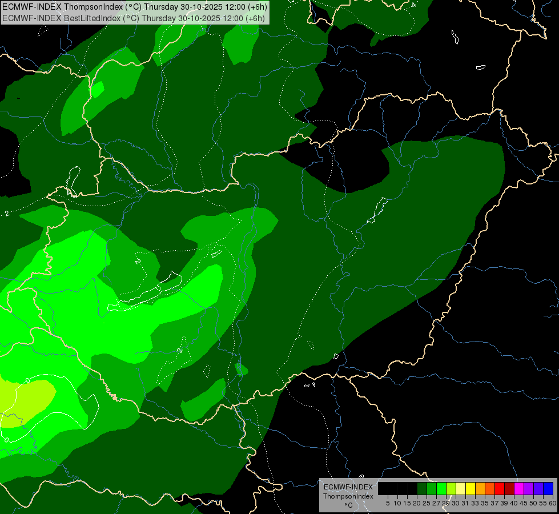This screenshot has width=559, height=514.
Task: Click the legend tick value 60
Action: pyautogui.click(x=553, y=503)
